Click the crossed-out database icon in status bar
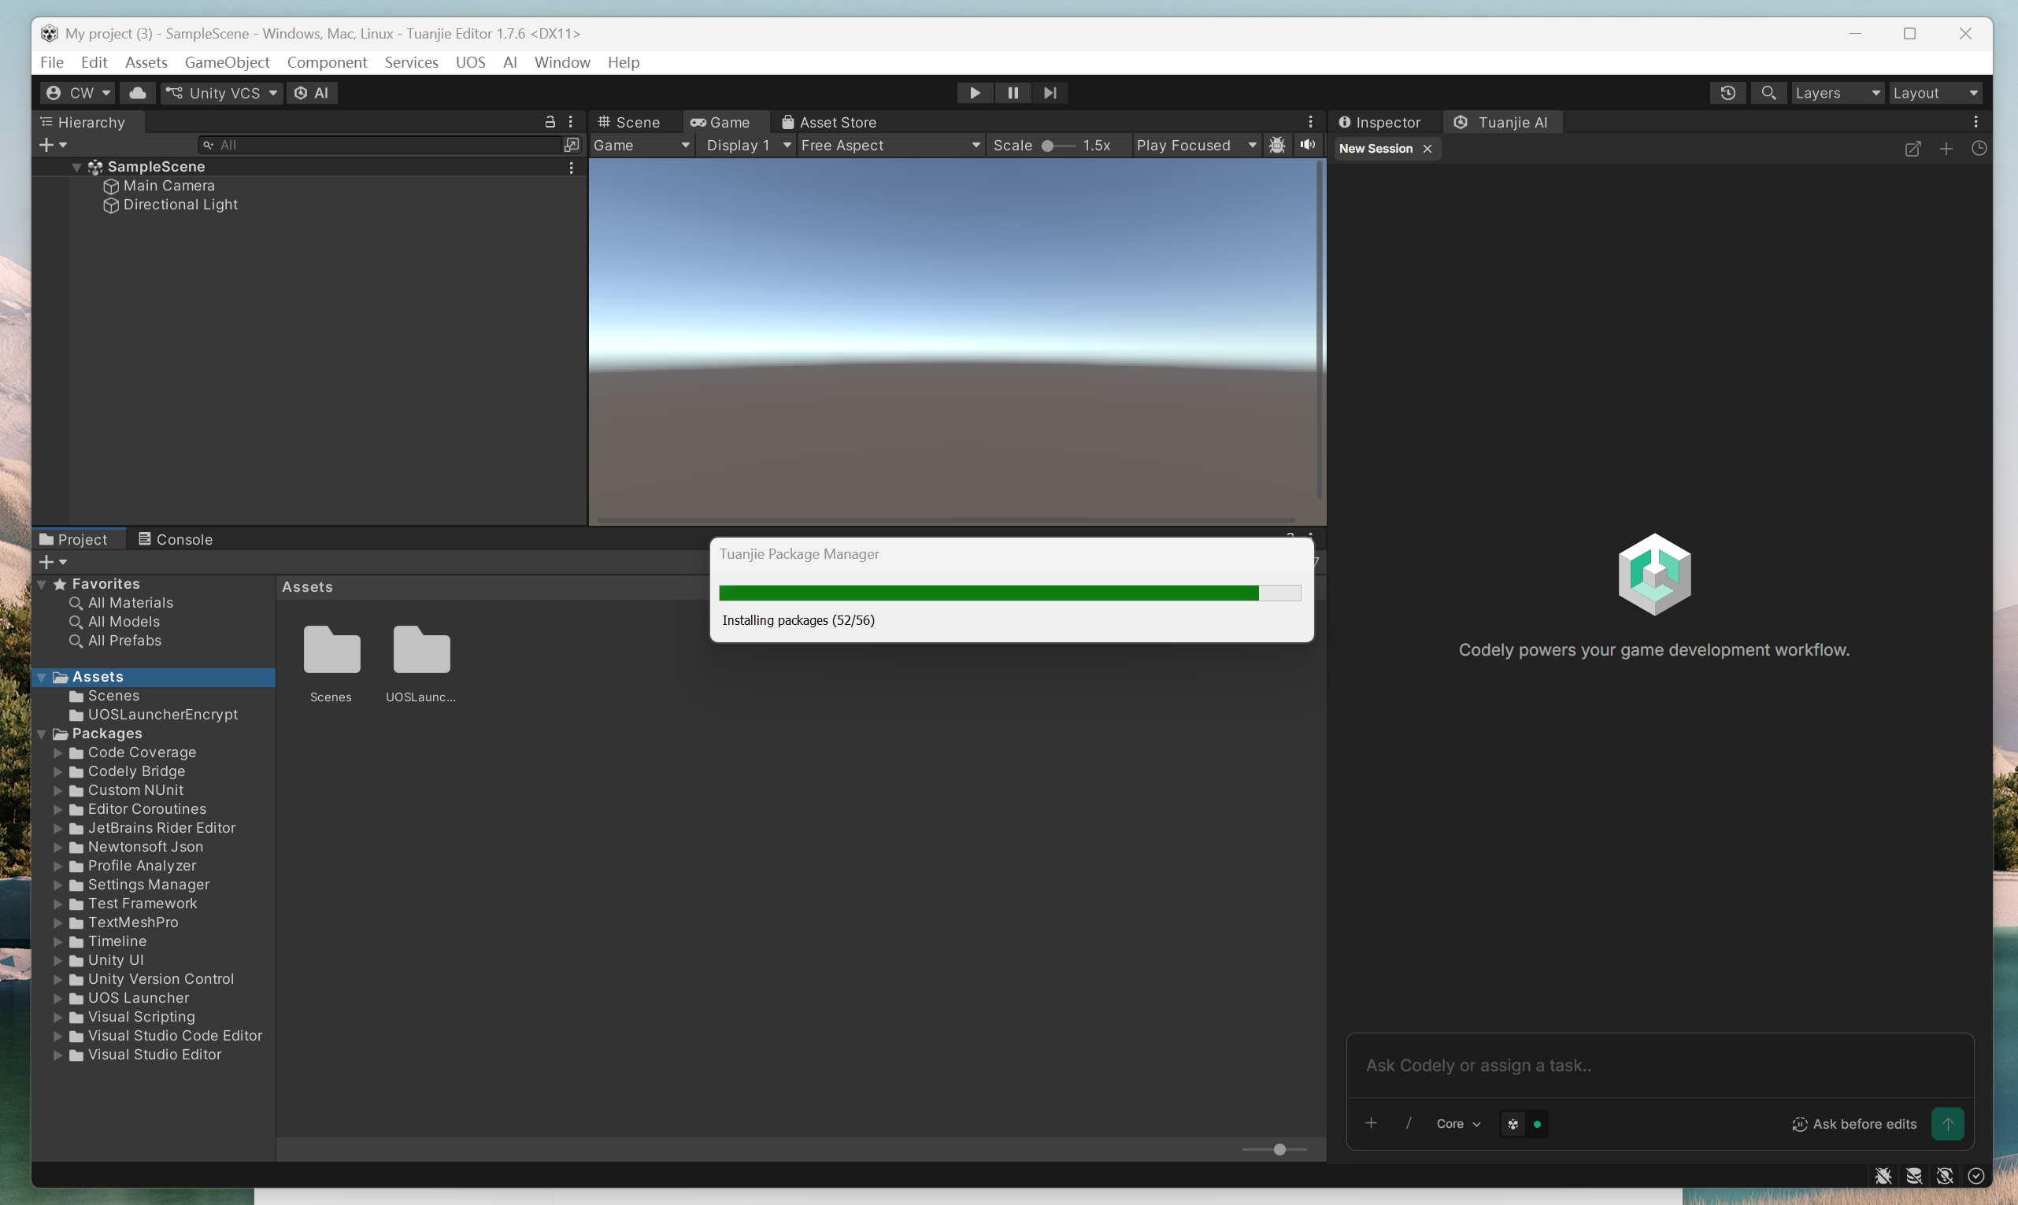 [x=1914, y=1176]
